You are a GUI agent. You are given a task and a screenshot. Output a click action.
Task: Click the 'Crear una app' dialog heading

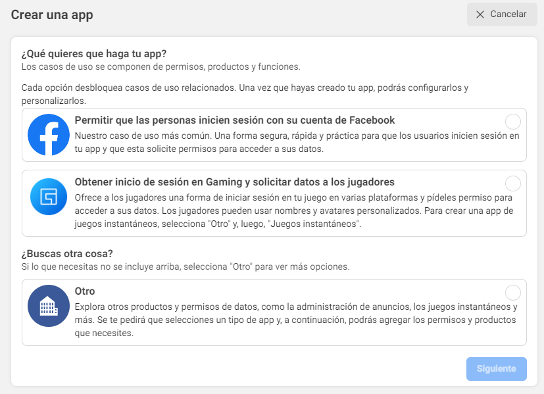tap(52, 14)
